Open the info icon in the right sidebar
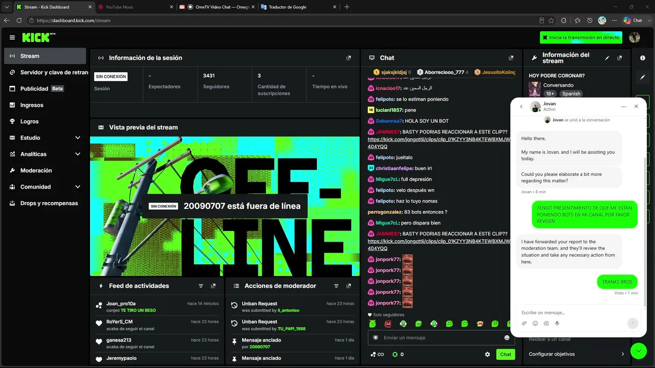 click(643, 58)
